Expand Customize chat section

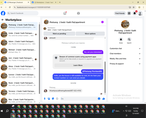[125, 49]
